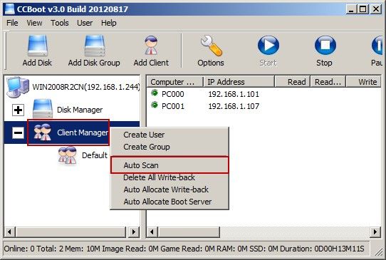
Task: Click client list right scroll arrow
Action: pos(375,232)
